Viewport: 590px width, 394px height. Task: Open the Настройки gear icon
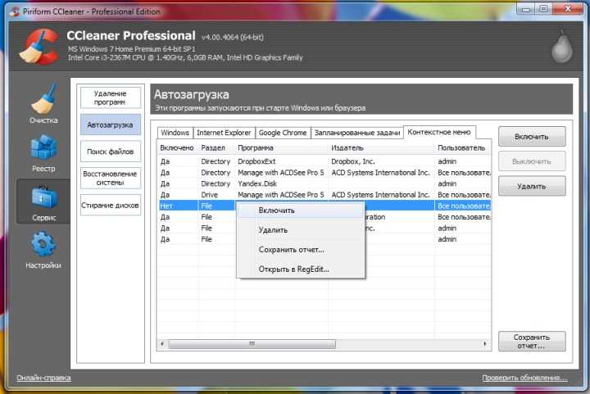pos(43,245)
